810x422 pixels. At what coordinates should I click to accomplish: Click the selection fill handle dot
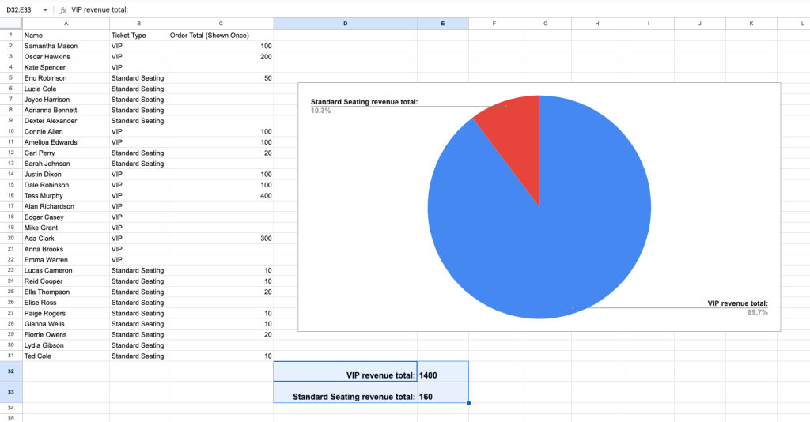[469, 403]
